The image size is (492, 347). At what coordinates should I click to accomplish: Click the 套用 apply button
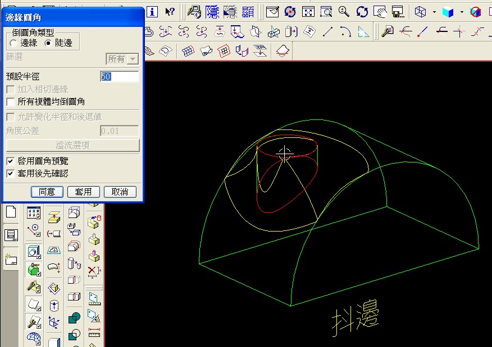(x=84, y=192)
